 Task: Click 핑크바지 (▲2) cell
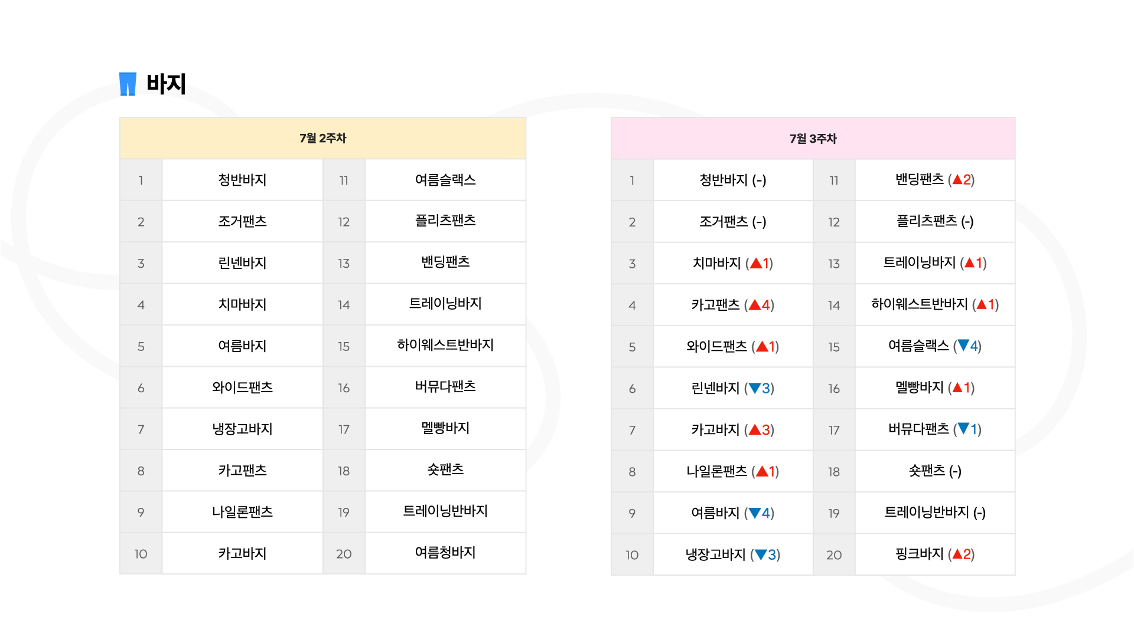[x=935, y=554]
